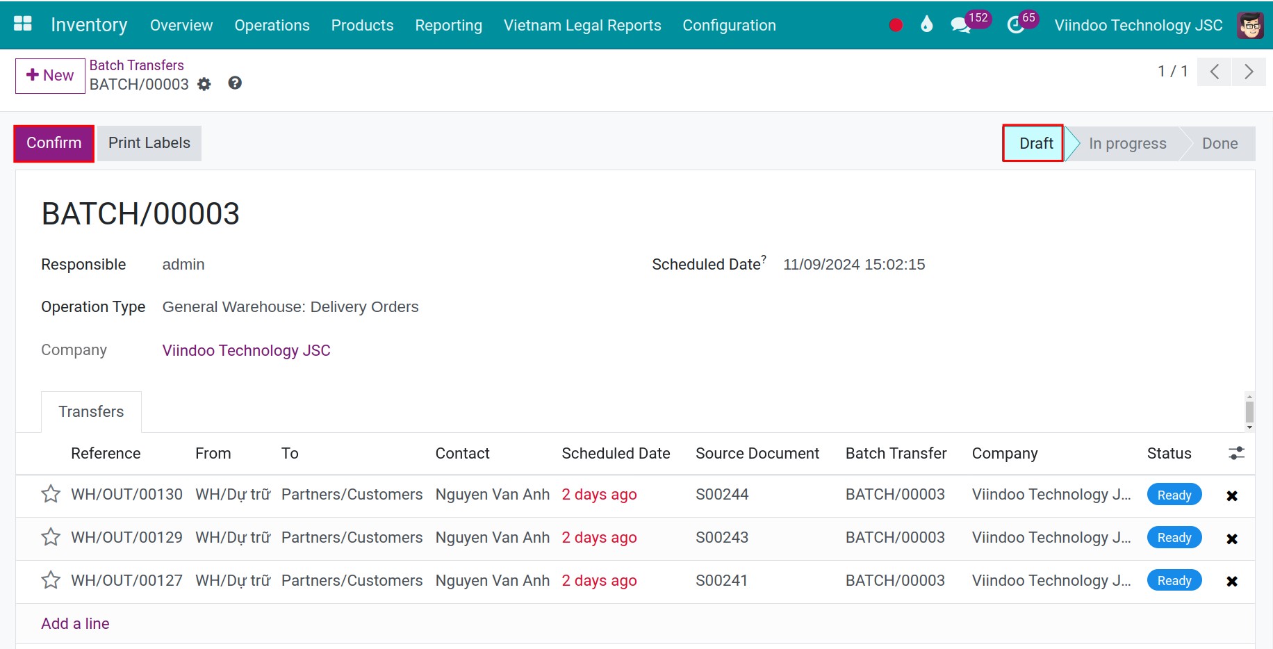This screenshot has height=649, width=1273.
Task: Click source document S00243
Action: (722, 537)
